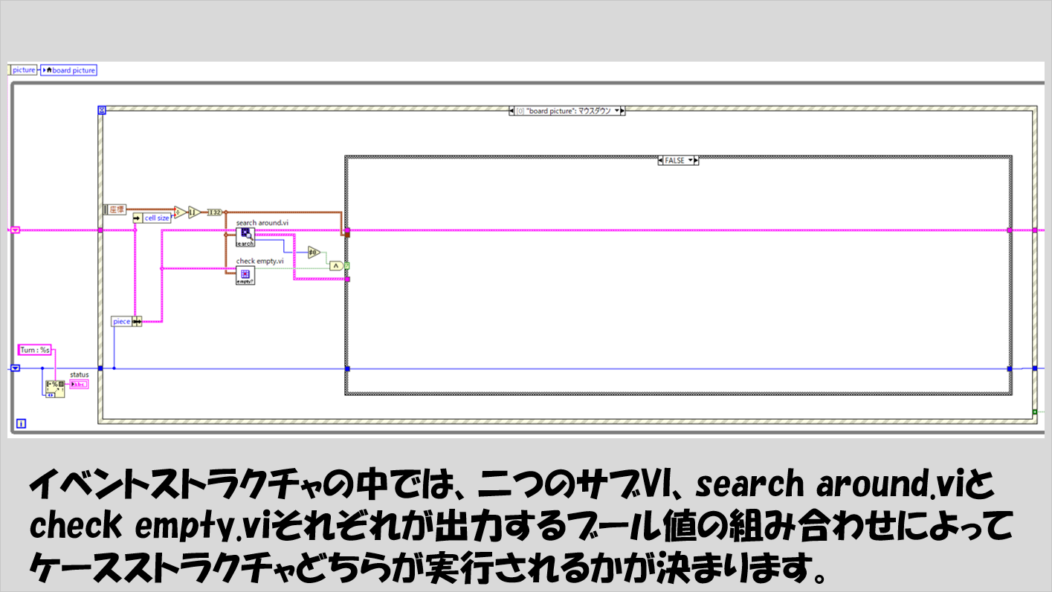Select the piece bundle by name element

pos(121,321)
